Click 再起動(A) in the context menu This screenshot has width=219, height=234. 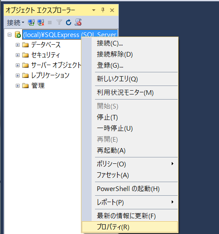point(130,150)
